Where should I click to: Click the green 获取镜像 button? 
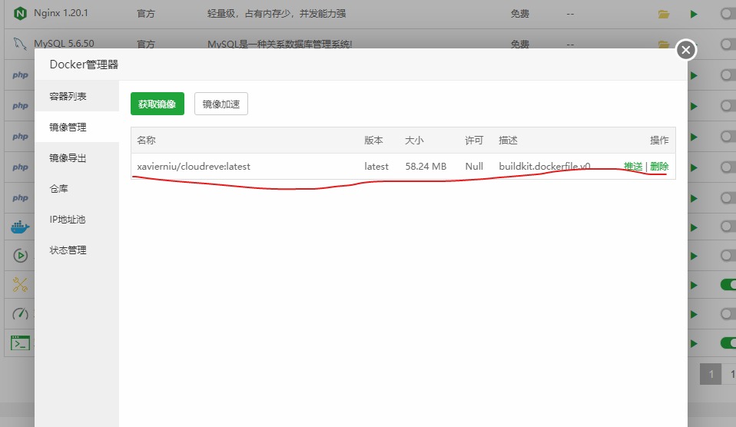157,104
